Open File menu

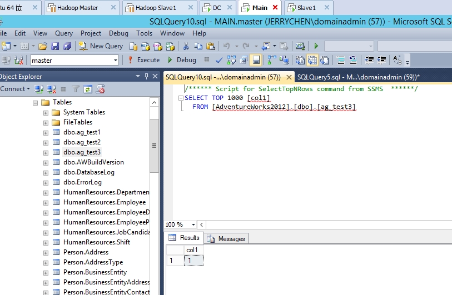pyautogui.click(x=3, y=33)
